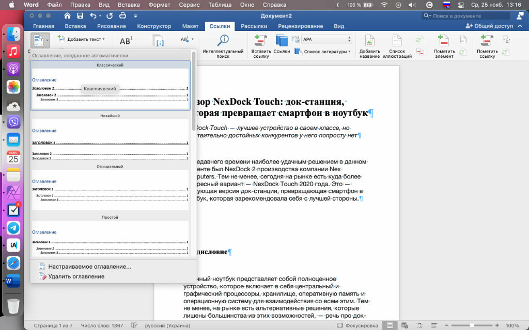Toggle spelling check icon in status bar
This screenshot has width=529, height=330.
click(x=134, y=326)
